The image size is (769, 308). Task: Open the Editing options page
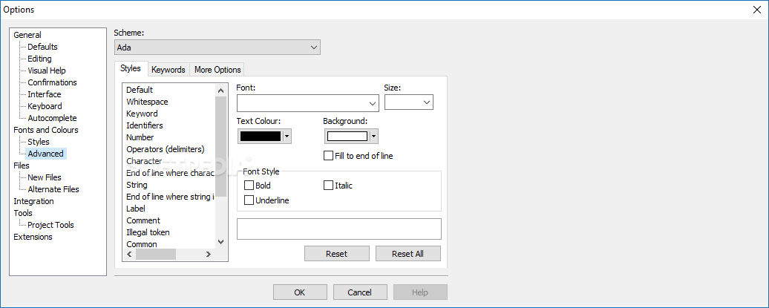coord(39,59)
